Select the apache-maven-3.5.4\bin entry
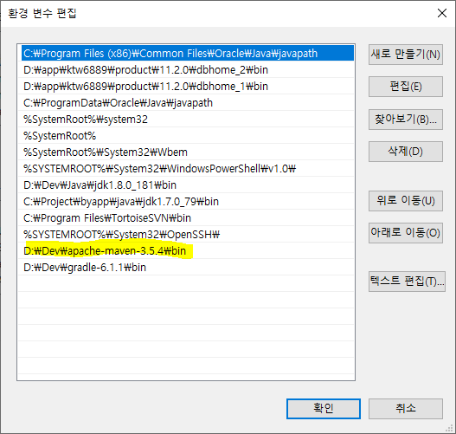 click(x=186, y=250)
